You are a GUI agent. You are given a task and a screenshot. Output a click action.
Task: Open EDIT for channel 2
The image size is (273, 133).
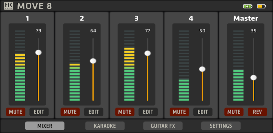94,112
